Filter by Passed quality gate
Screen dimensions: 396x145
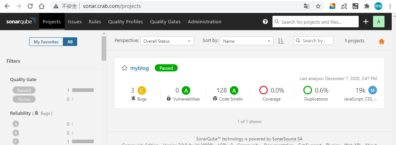tap(24, 90)
